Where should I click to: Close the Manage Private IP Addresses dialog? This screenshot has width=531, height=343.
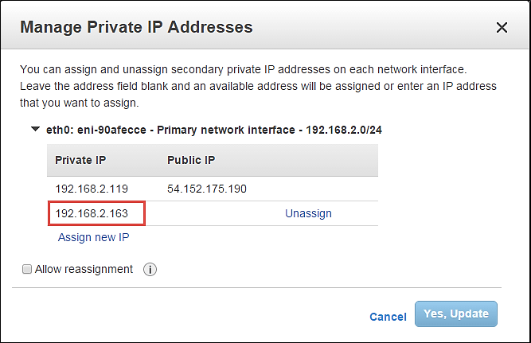502,28
